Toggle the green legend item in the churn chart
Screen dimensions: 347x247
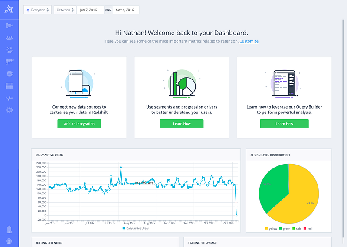(x=285, y=229)
